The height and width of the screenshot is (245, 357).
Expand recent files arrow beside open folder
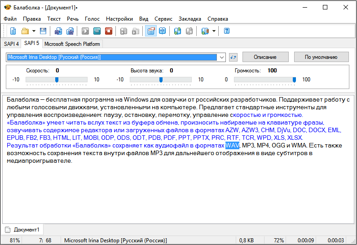point(34,31)
